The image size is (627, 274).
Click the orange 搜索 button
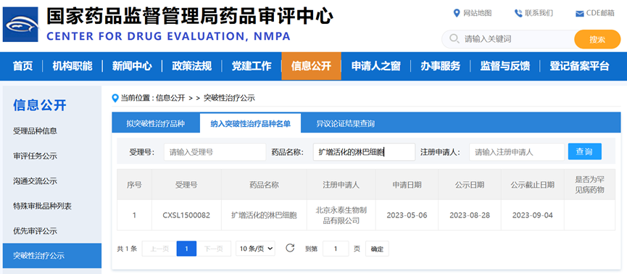point(597,39)
